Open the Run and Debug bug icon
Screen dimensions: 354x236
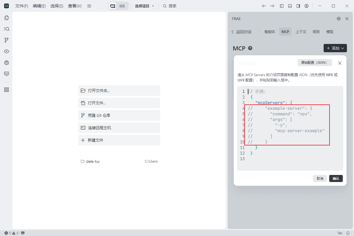6,63
